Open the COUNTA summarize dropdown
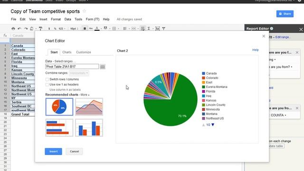This screenshot has width=304, height=171. [x=278, y=115]
